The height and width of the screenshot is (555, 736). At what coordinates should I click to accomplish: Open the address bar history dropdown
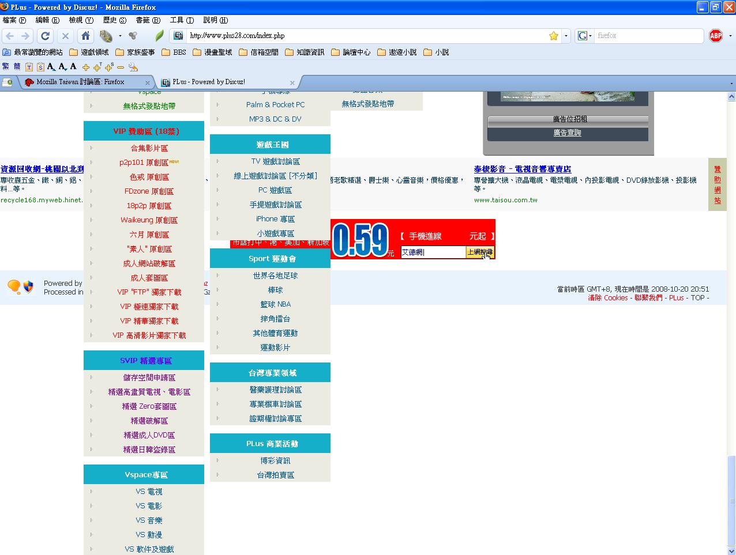click(x=566, y=36)
